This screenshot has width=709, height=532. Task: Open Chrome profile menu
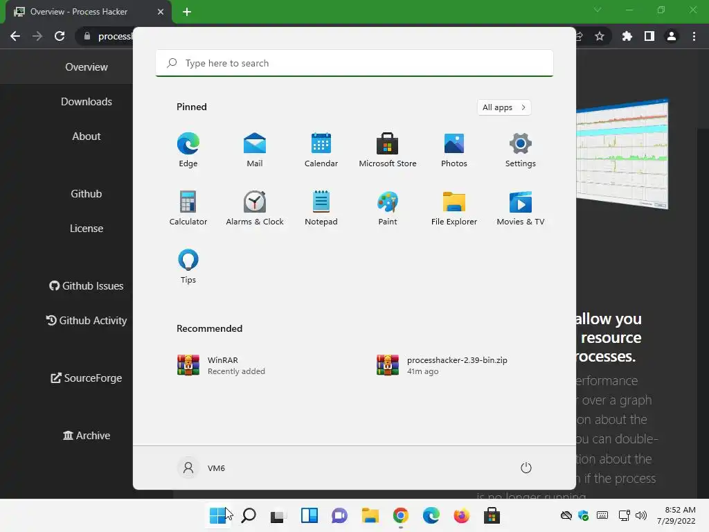click(672, 36)
